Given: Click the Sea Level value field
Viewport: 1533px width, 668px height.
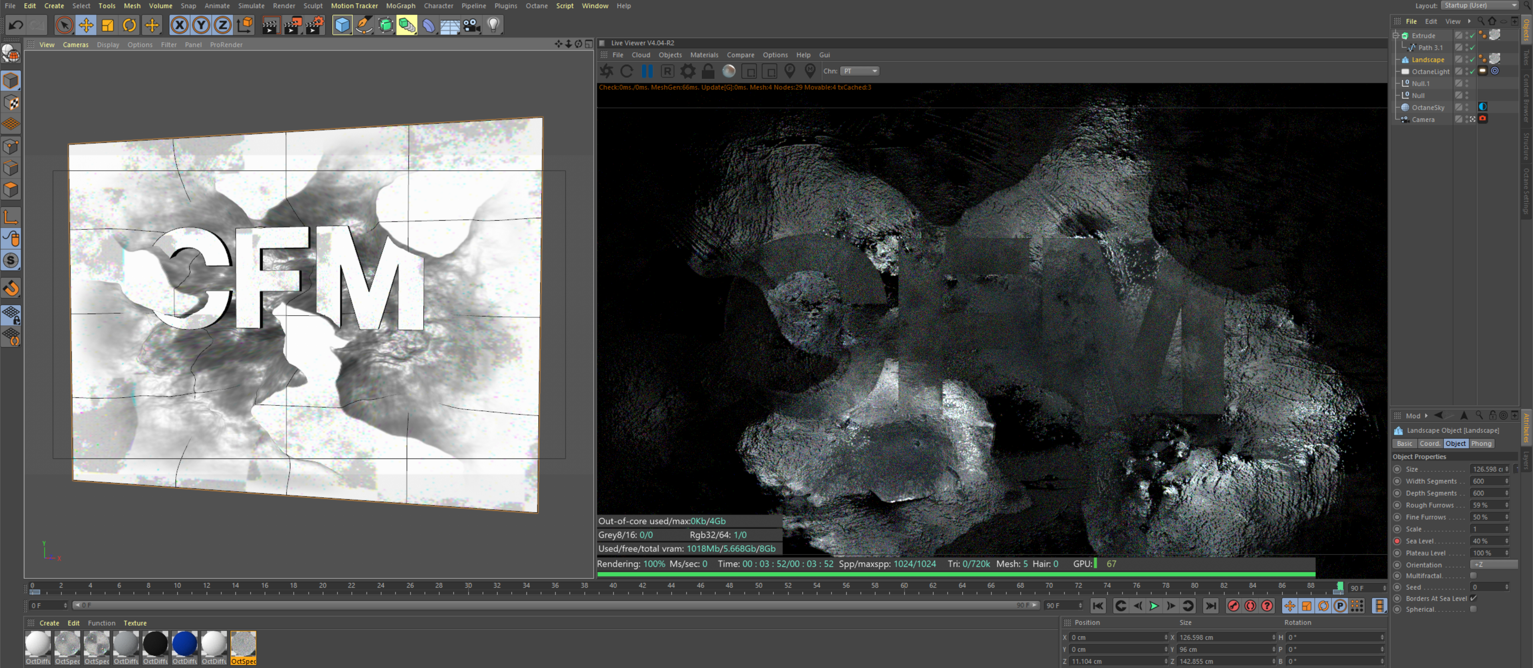Looking at the screenshot, I should click(1485, 541).
